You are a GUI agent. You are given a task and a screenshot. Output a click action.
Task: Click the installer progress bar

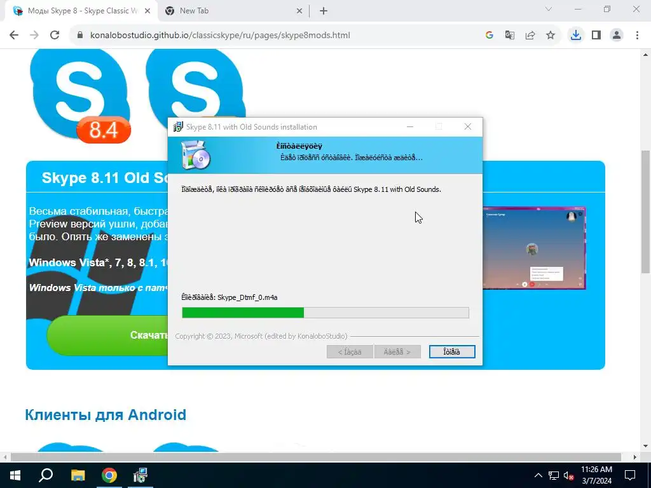pos(325,313)
